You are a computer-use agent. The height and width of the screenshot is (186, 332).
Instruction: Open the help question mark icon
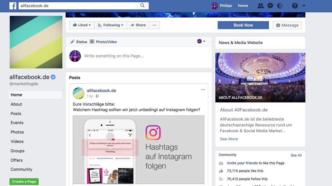click(x=295, y=6)
